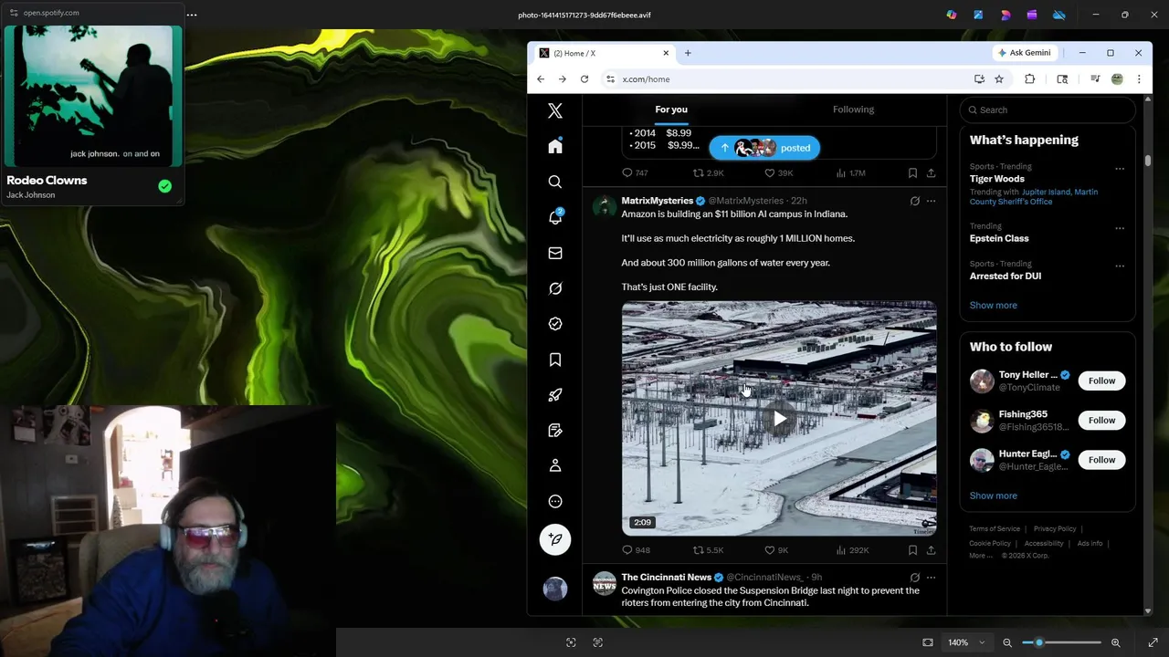View analytics of MatrixMysteries post (292K)
This screenshot has height=657, width=1169.
pyautogui.click(x=852, y=550)
